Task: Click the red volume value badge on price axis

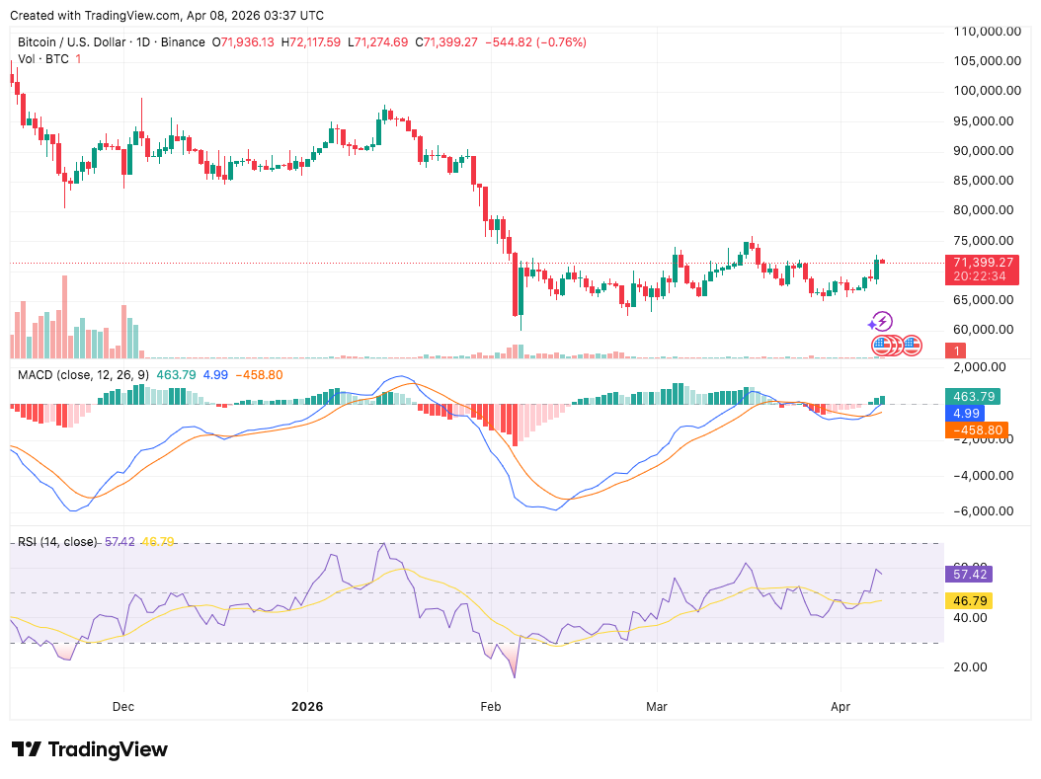Action: (956, 351)
